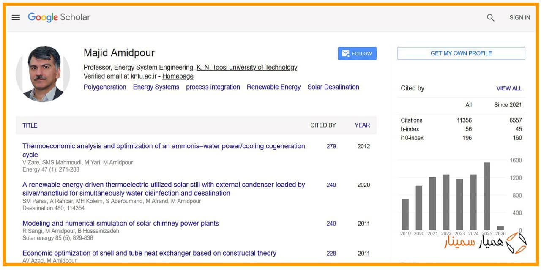
Task: Select the Polygeneration research label
Action: [x=104, y=87]
